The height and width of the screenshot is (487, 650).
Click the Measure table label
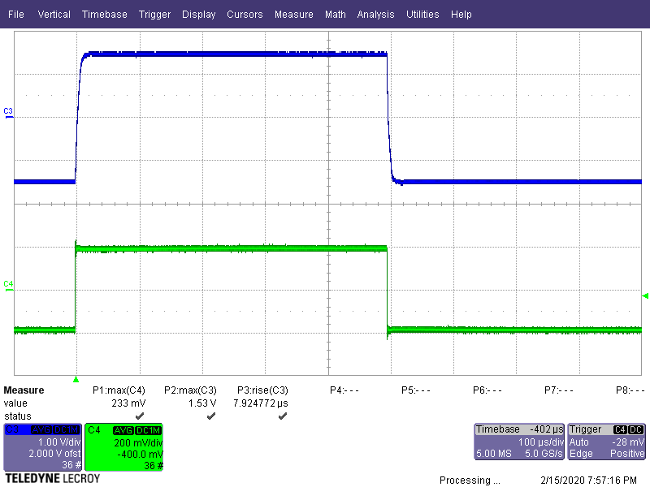(24, 390)
